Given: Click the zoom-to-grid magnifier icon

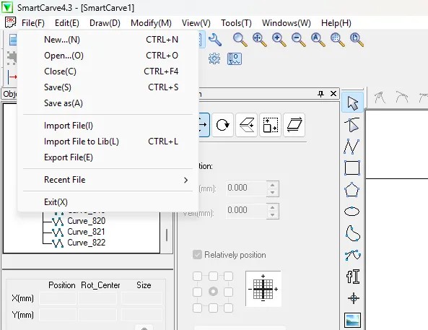Looking at the screenshot, I should pyautogui.click(x=337, y=40).
